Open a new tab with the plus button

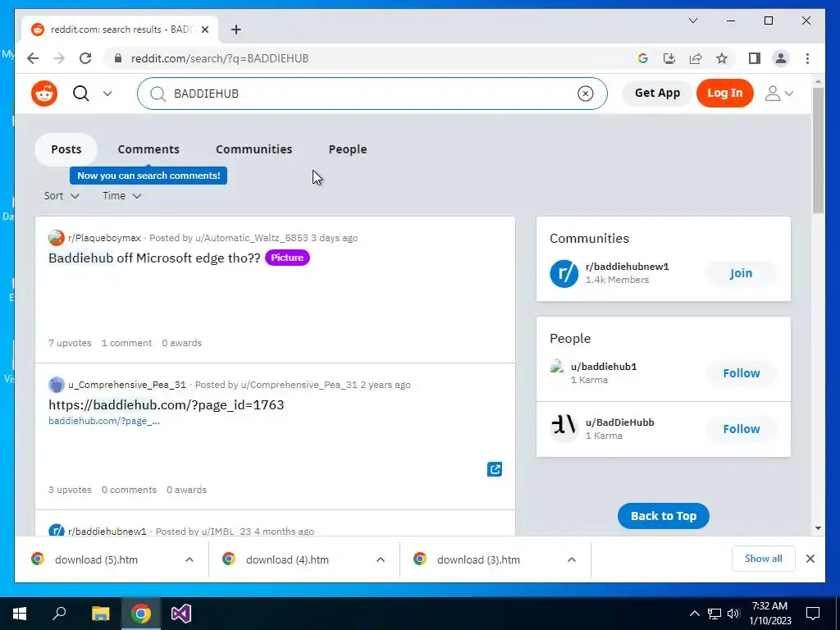coord(236,30)
